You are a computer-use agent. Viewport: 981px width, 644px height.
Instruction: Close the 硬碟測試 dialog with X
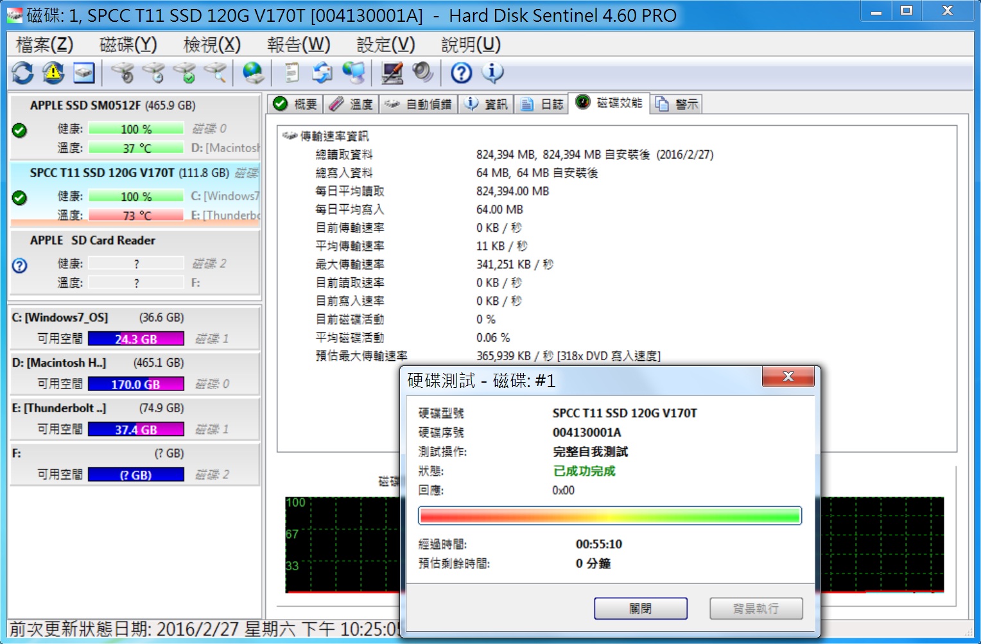[788, 376]
